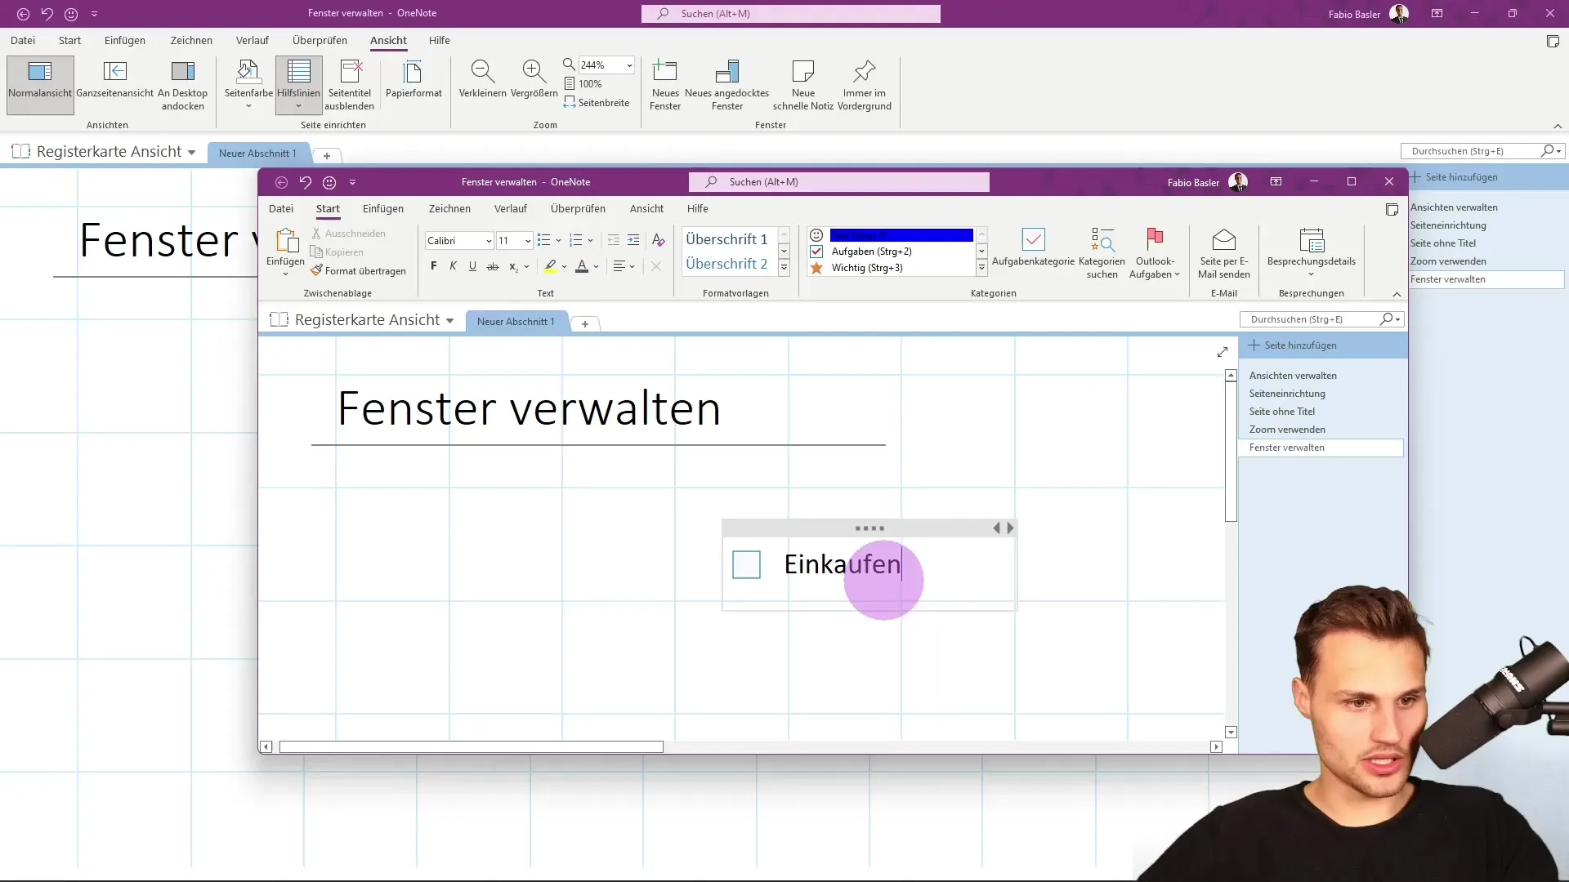Image resolution: width=1569 pixels, height=882 pixels.
Task: Open font color dropdown arrow
Action: click(597, 266)
